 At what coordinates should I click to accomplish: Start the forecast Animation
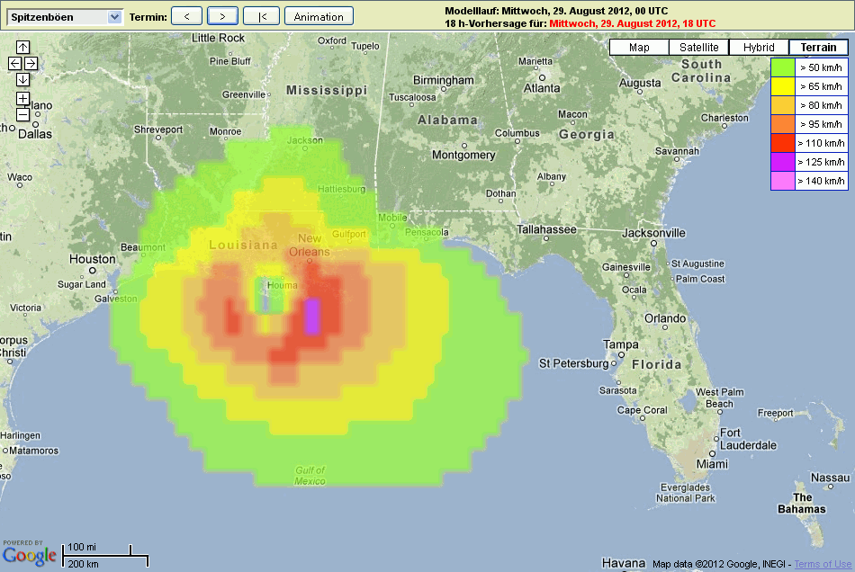pyautogui.click(x=319, y=16)
